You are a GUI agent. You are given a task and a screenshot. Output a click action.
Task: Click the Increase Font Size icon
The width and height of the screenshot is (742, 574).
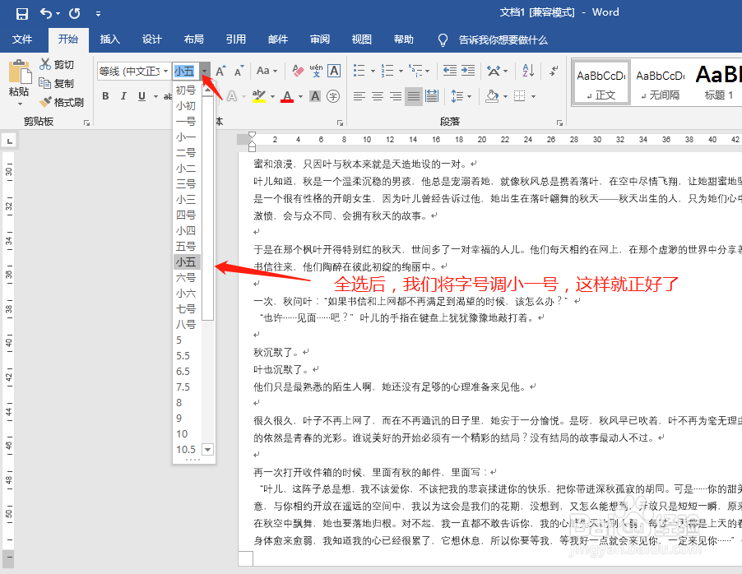coord(219,71)
